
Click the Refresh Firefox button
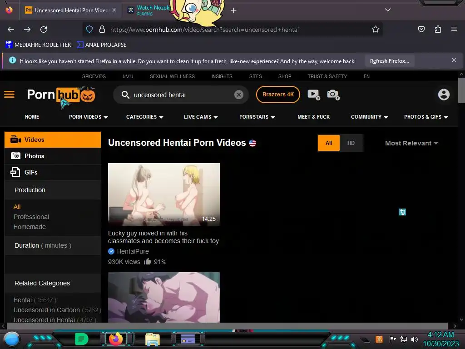click(389, 61)
